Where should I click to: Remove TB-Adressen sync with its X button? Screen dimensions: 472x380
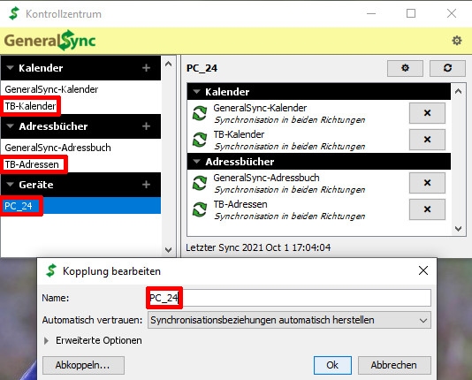427,209
